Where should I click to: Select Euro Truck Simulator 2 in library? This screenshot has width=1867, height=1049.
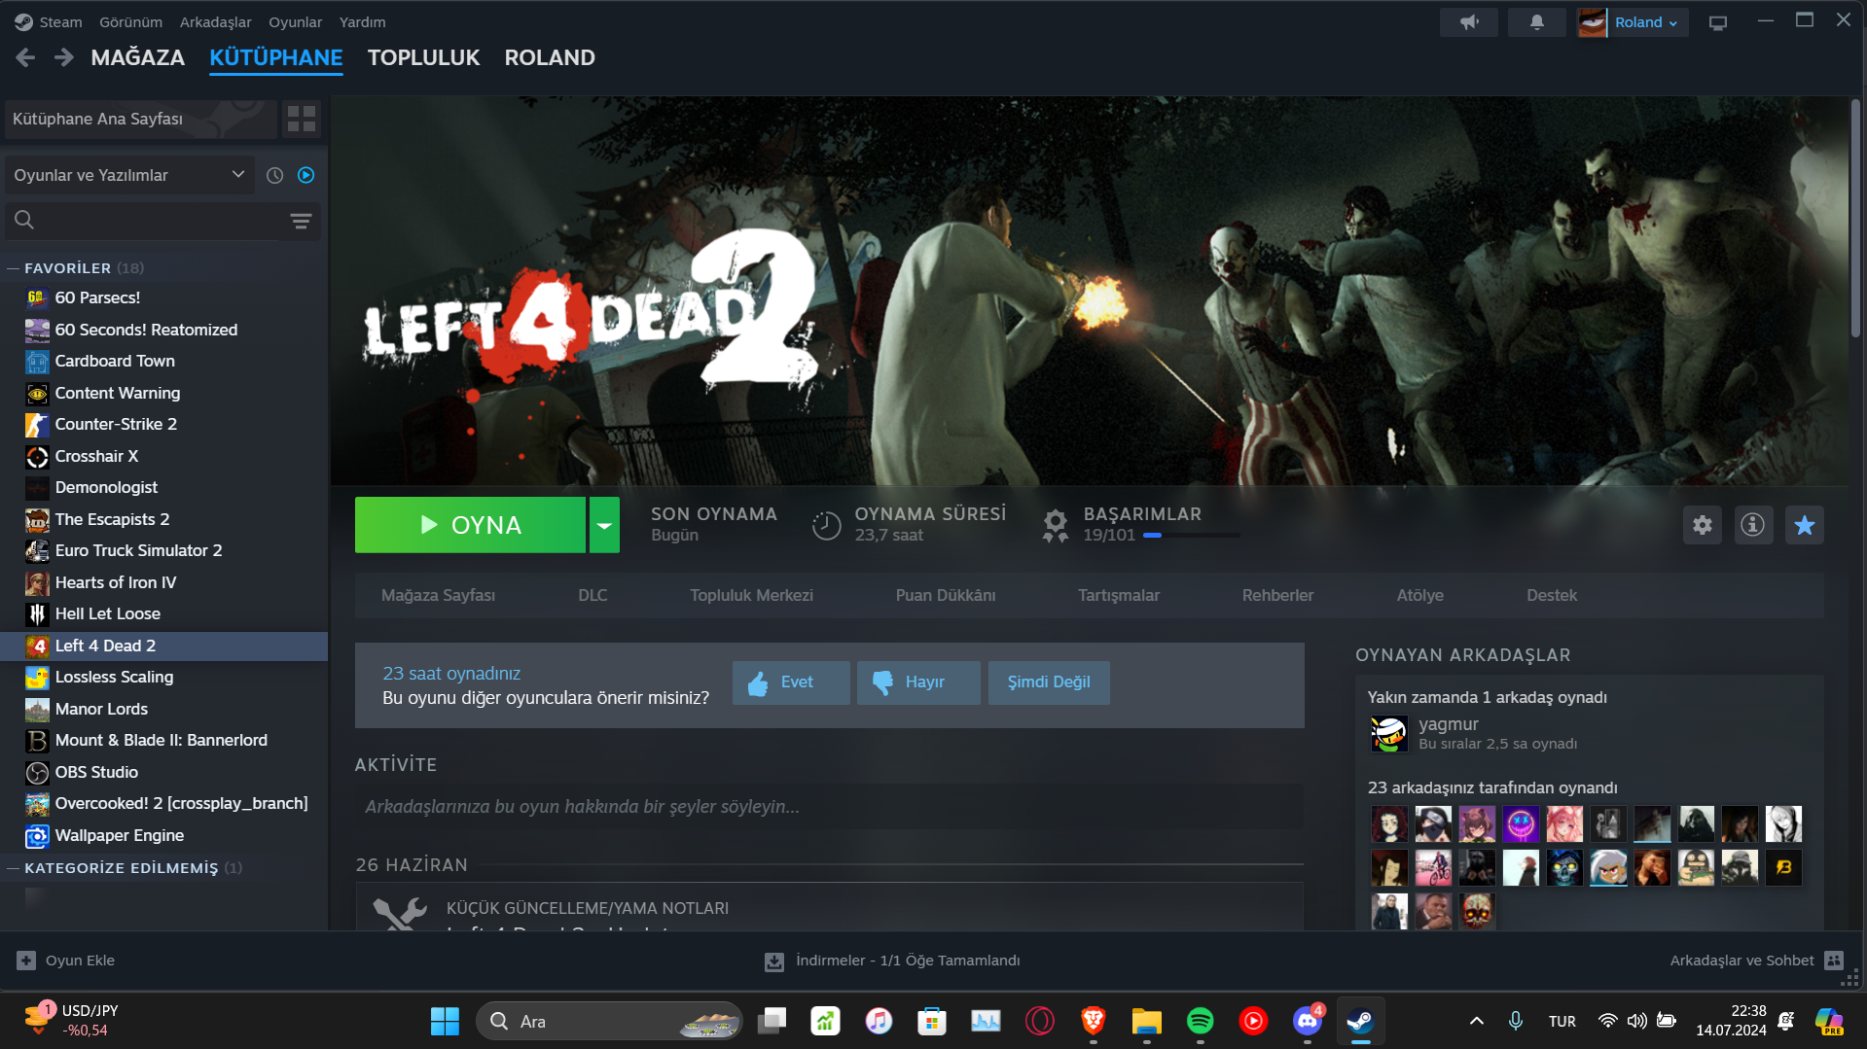point(163,551)
